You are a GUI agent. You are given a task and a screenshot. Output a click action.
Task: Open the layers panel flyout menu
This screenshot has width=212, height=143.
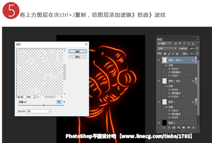(x=198, y=40)
